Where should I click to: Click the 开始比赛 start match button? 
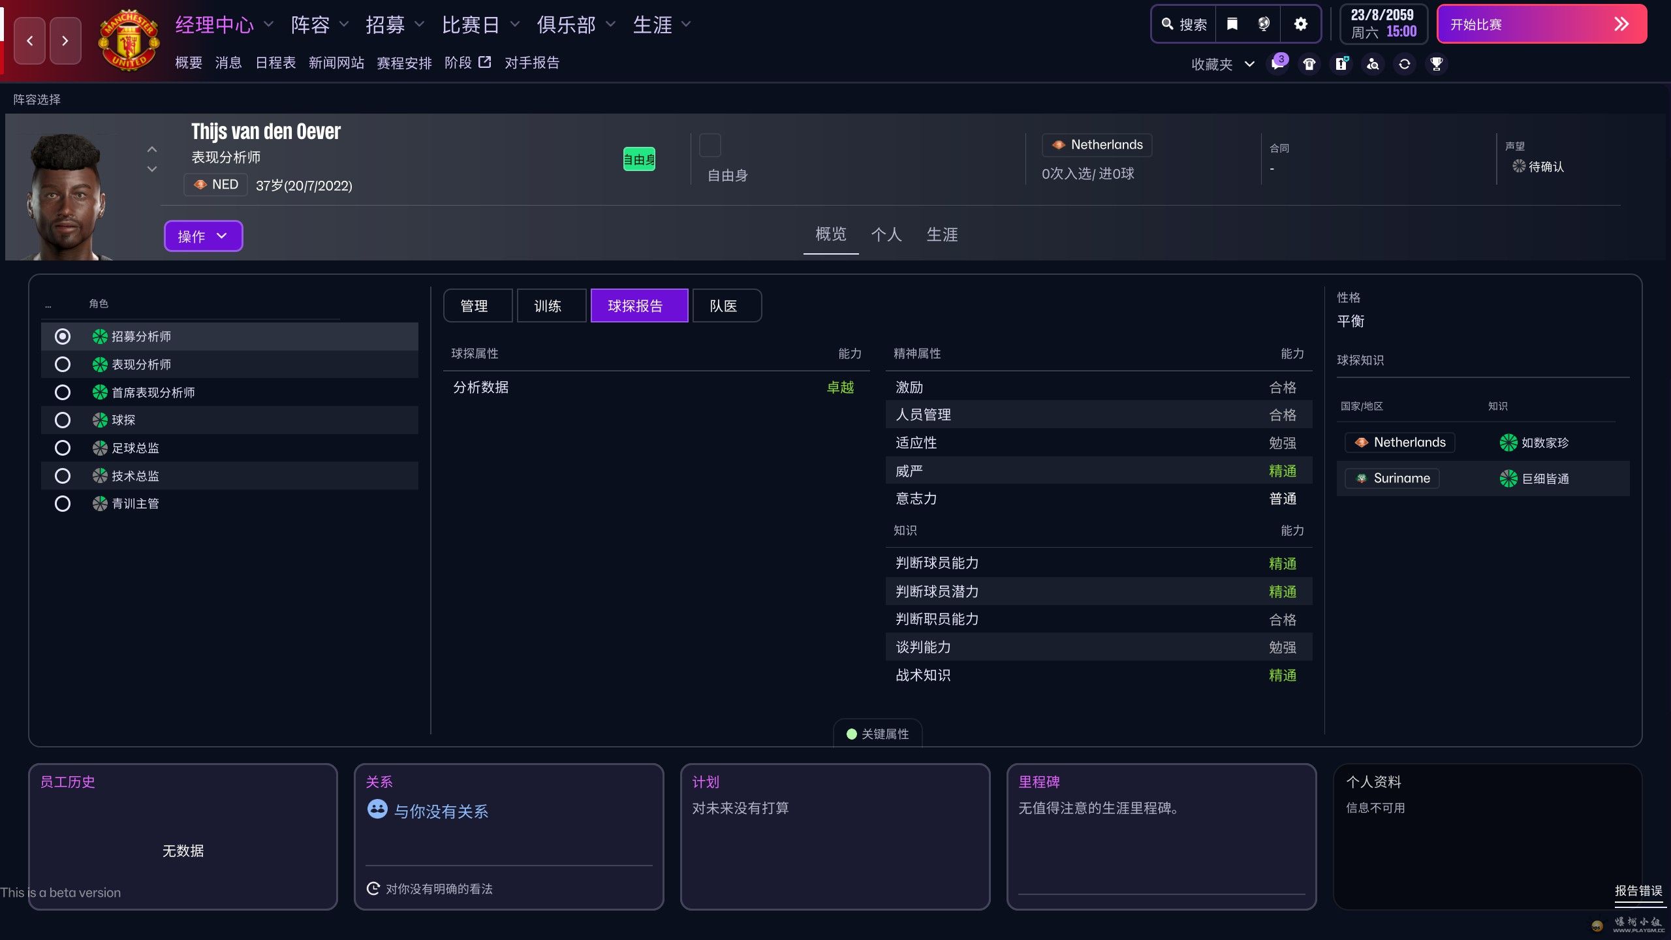pos(1541,24)
